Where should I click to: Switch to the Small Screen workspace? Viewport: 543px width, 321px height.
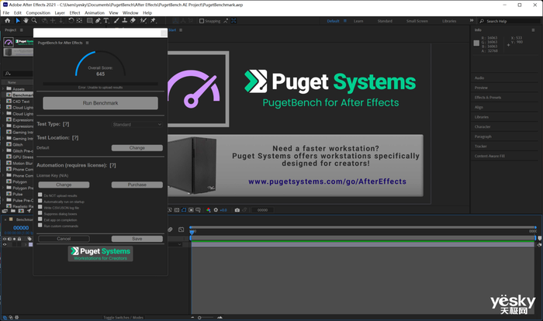[416, 22]
